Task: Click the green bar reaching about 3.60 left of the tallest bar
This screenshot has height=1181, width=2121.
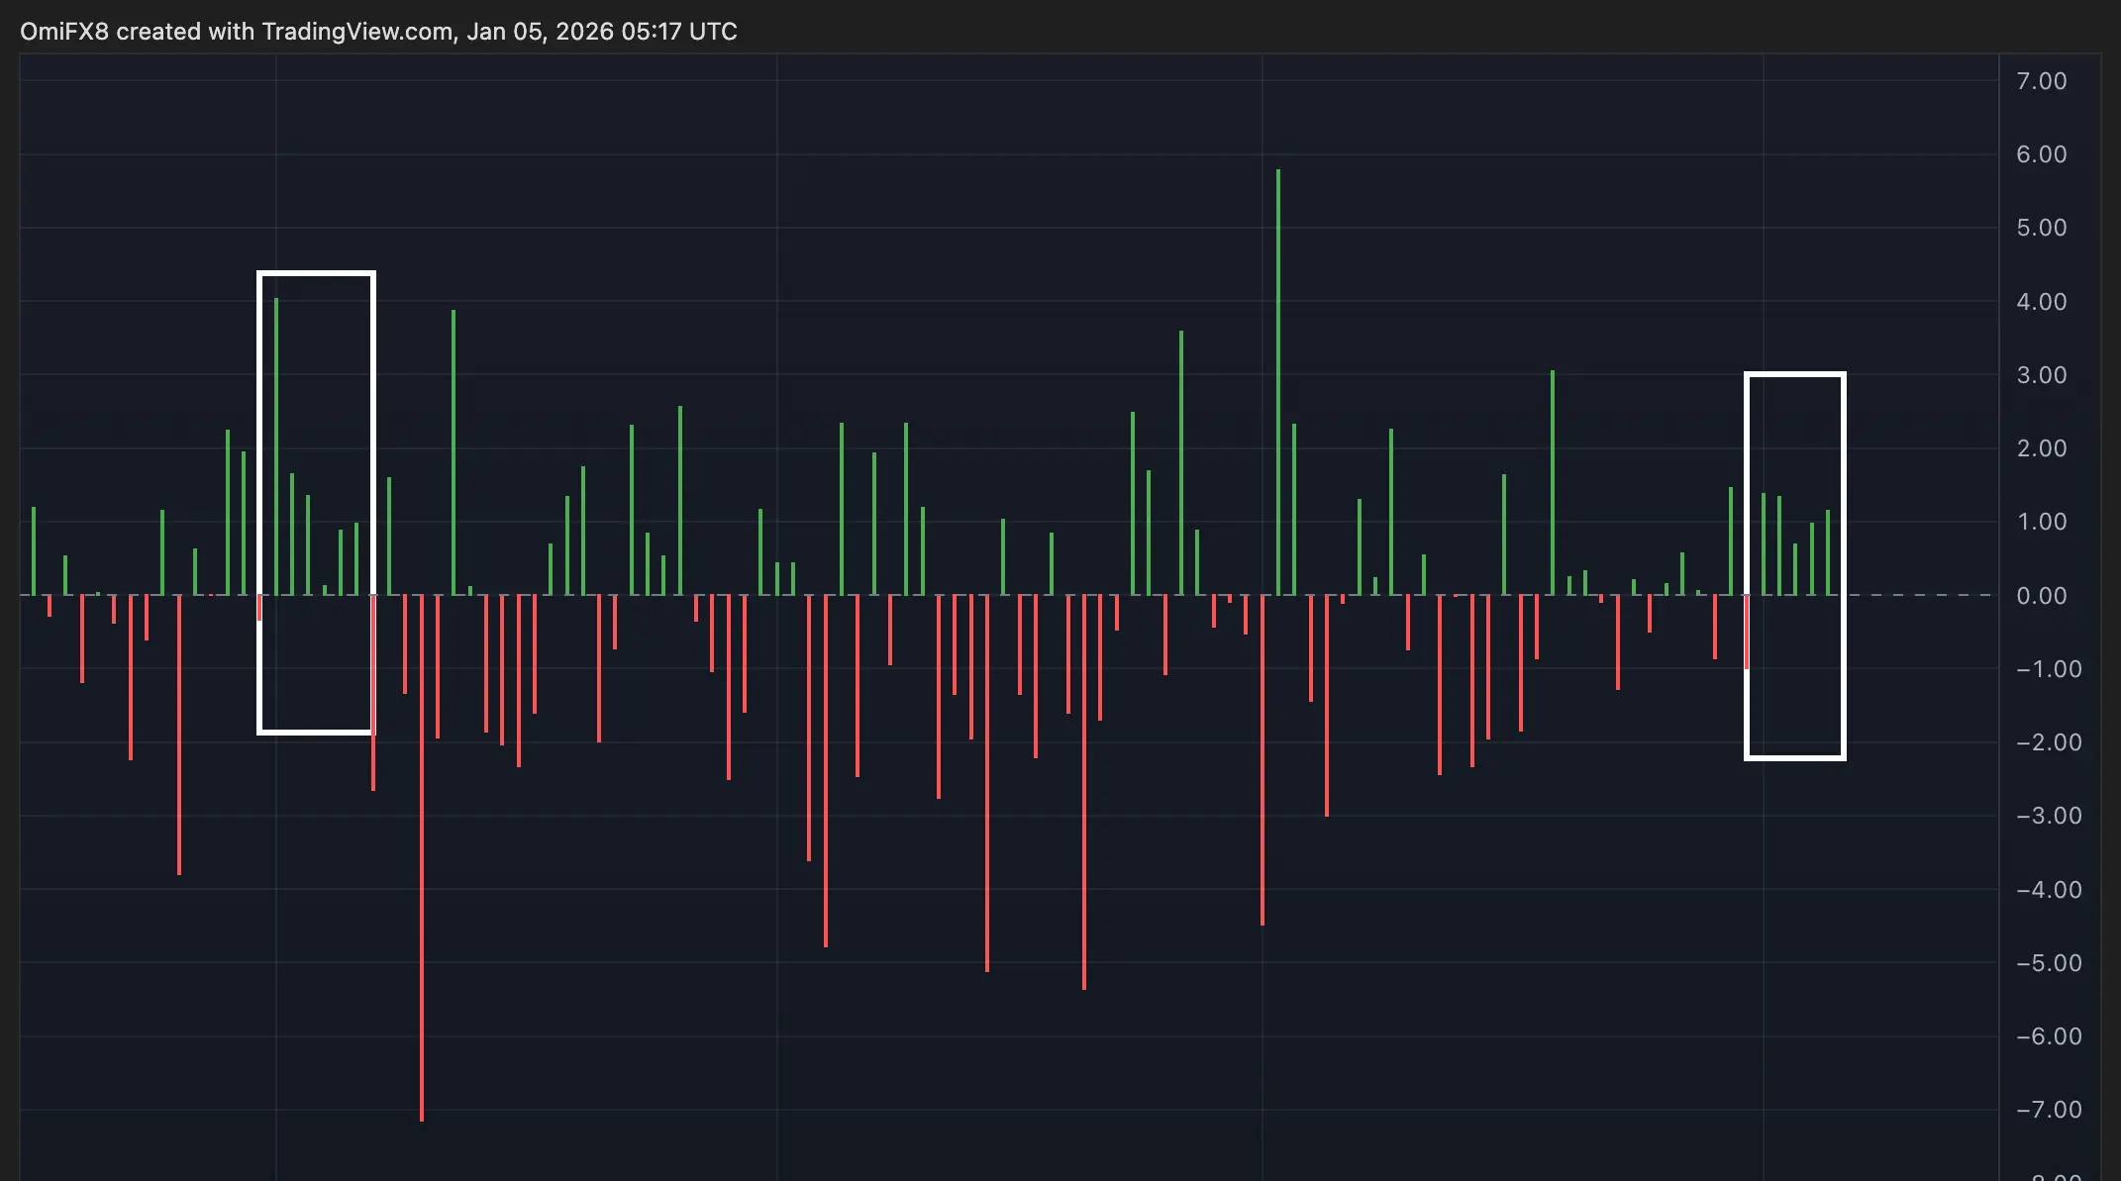Action: (1181, 462)
